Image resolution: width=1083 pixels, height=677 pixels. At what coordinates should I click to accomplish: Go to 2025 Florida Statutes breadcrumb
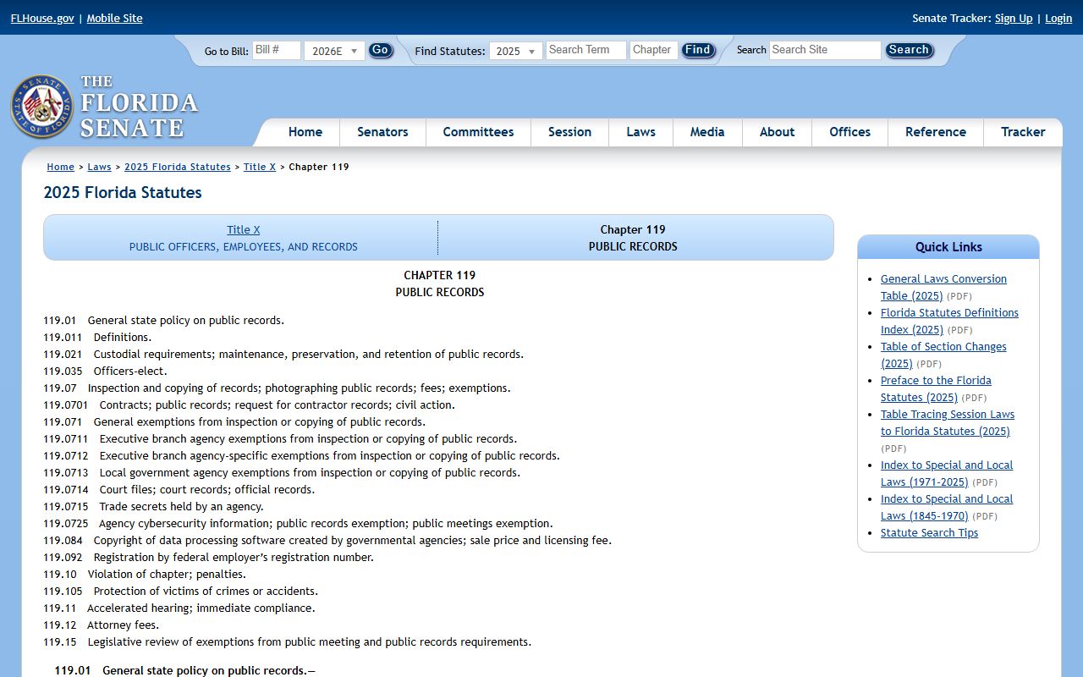point(178,167)
